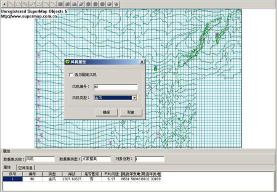Click the 编号 column header
Screen dimensions: 277x192
(x=33, y=174)
